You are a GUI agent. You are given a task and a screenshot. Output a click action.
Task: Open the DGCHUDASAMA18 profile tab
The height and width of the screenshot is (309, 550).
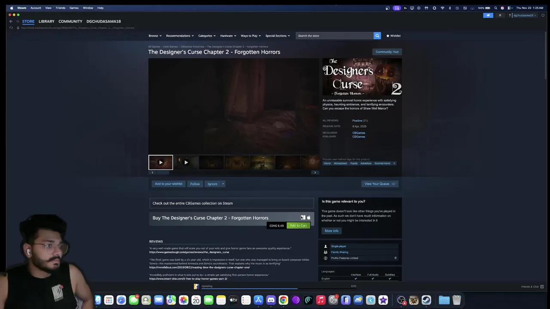pyautogui.click(x=104, y=21)
